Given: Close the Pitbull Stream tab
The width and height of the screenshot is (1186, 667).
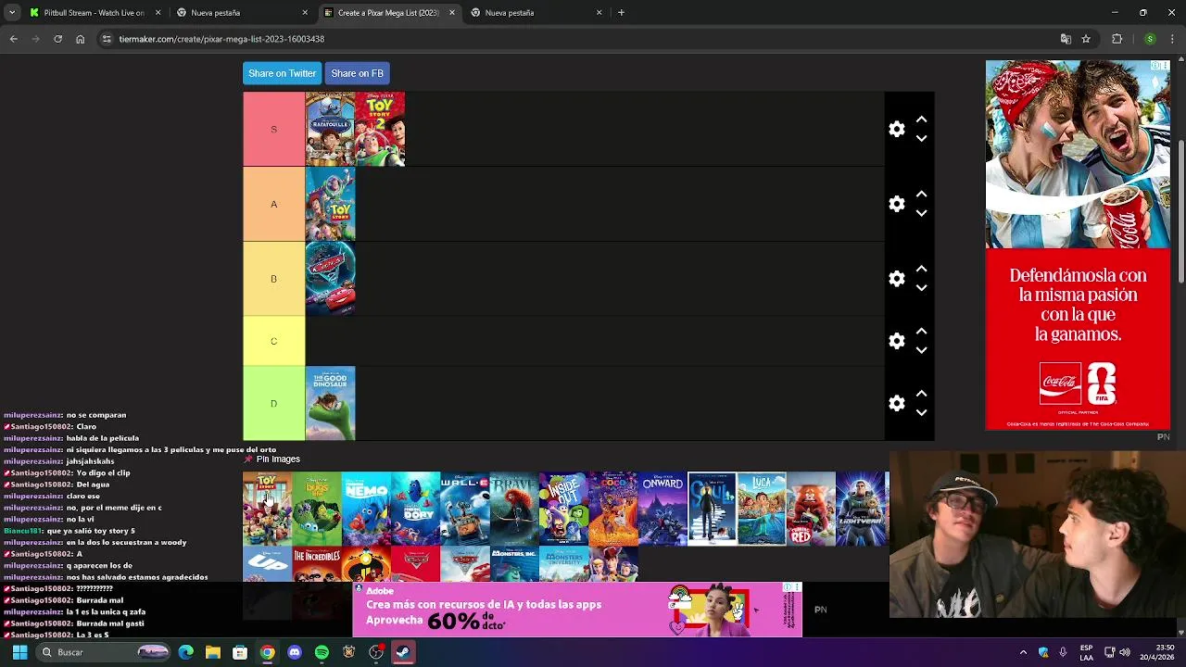Looking at the screenshot, I should (x=158, y=13).
